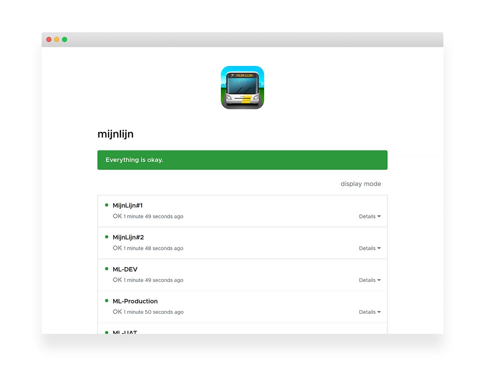The width and height of the screenshot is (485, 366).
Task: Click the green status dot beside ML-Production
Action: click(106, 300)
